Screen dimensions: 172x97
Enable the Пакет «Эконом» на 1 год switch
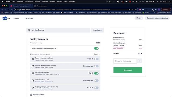click(96, 59)
